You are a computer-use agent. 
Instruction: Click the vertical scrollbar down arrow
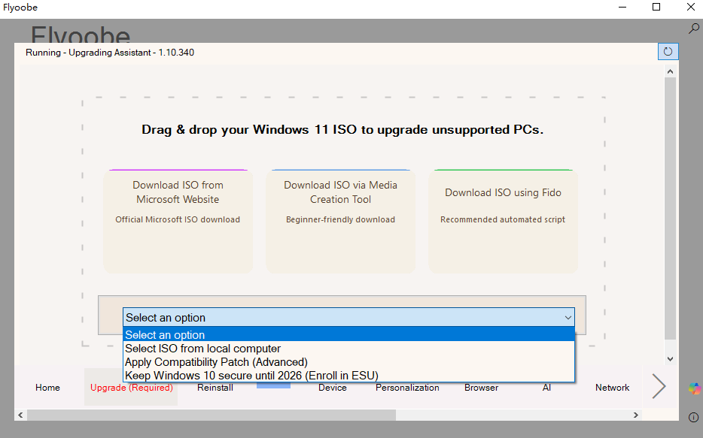click(670, 359)
